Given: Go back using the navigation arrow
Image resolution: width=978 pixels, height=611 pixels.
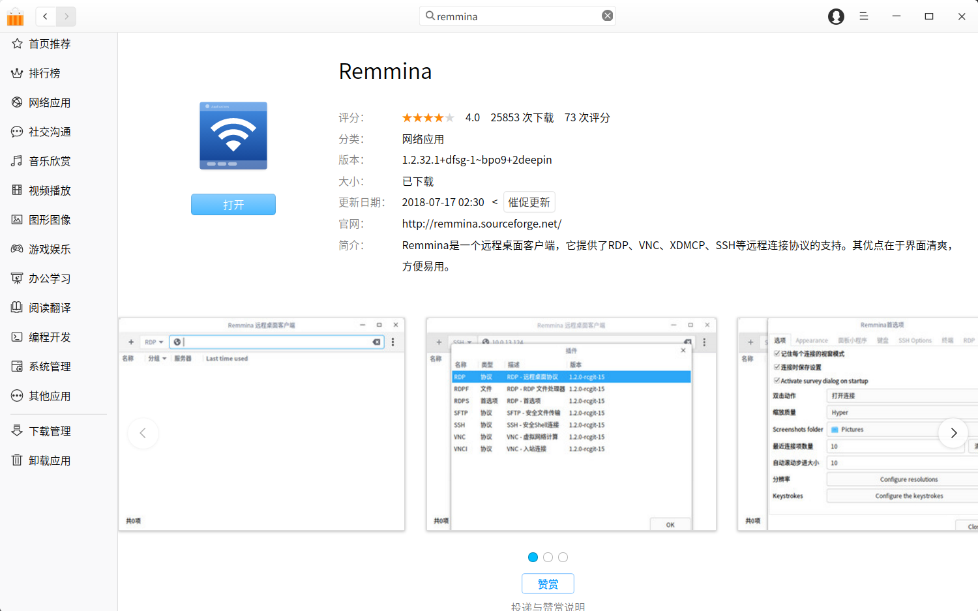Looking at the screenshot, I should [45, 16].
